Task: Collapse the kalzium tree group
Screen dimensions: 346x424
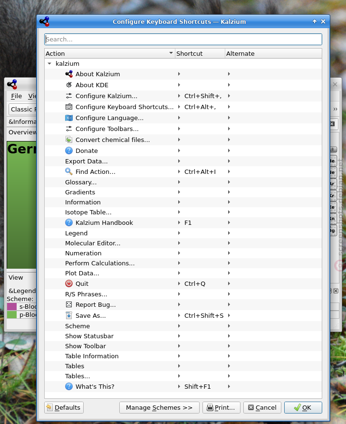Action: (49, 63)
